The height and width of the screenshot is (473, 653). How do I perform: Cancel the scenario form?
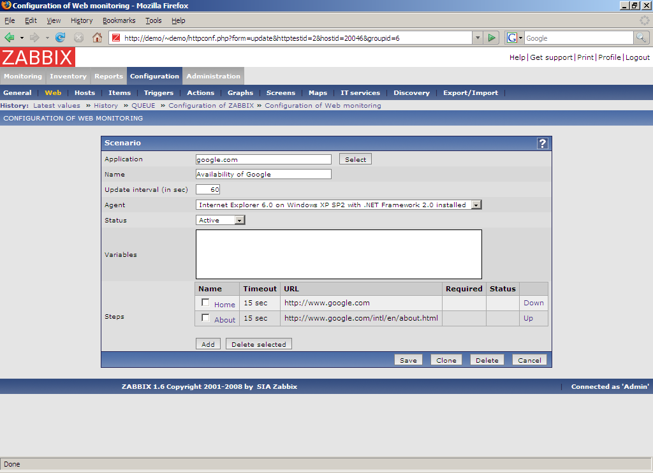tap(529, 360)
